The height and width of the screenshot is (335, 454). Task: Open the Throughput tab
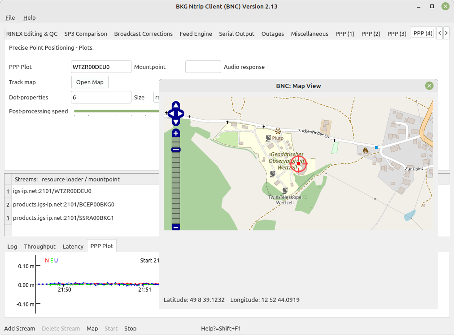(40, 247)
